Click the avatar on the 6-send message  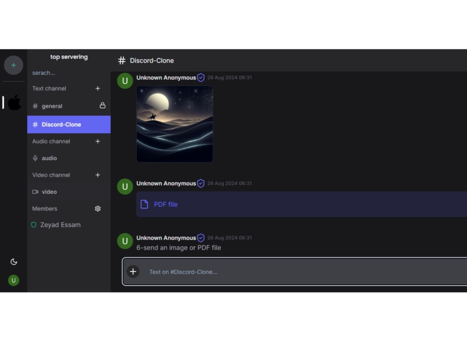pos(125,241)
